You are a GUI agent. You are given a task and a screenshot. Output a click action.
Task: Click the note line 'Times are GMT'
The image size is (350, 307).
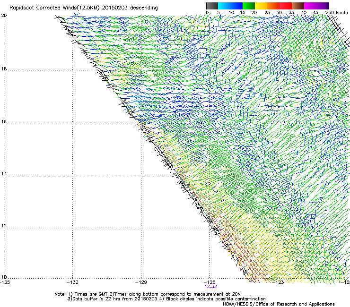pyautogui.click(x=91, y=294)
